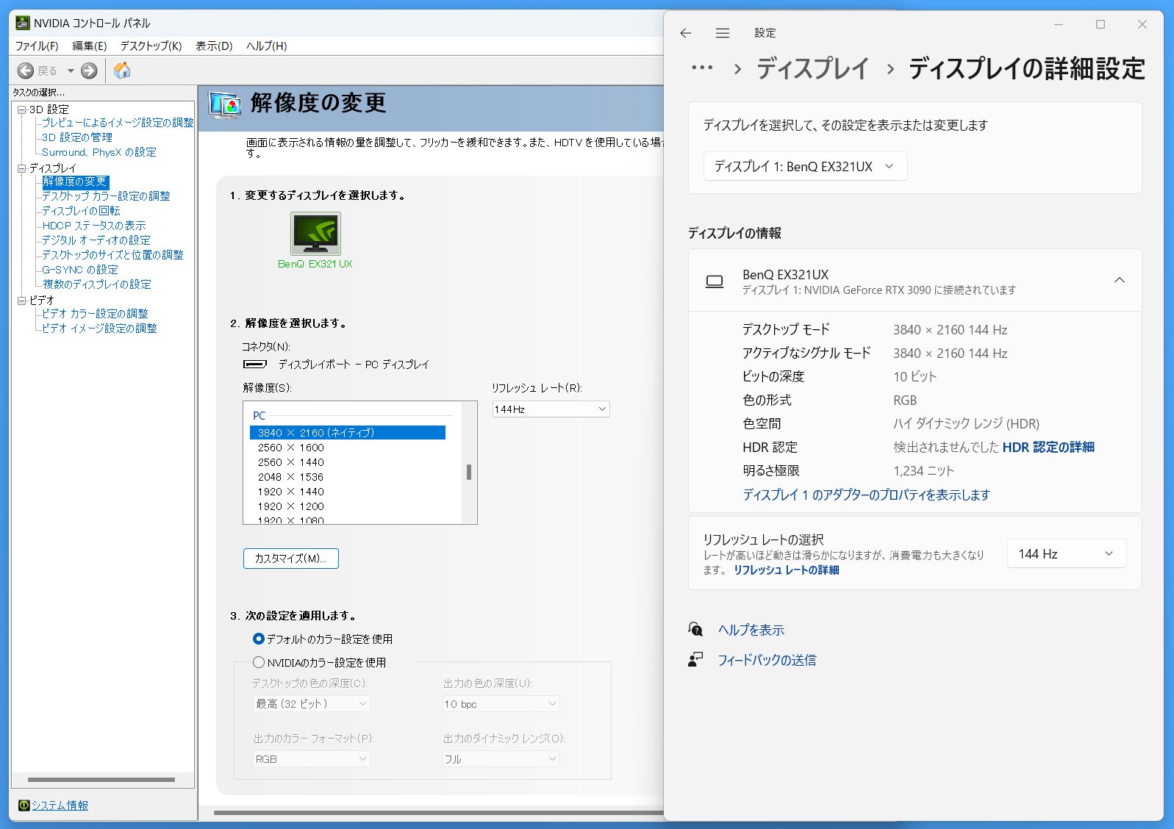Click the feedback person icon in Settings

[695, 660]
